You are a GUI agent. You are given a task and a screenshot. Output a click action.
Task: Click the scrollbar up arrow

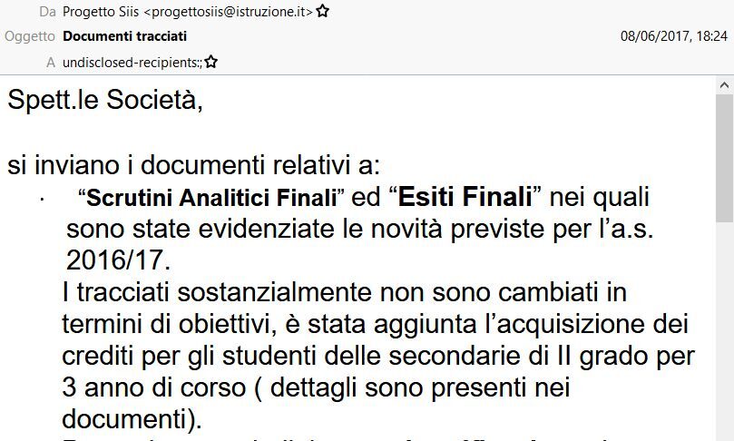tap(724, 85)
